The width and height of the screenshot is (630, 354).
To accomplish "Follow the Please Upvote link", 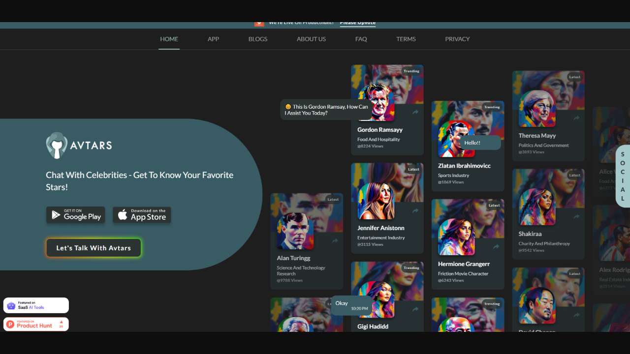I will (x=358, y=23).
